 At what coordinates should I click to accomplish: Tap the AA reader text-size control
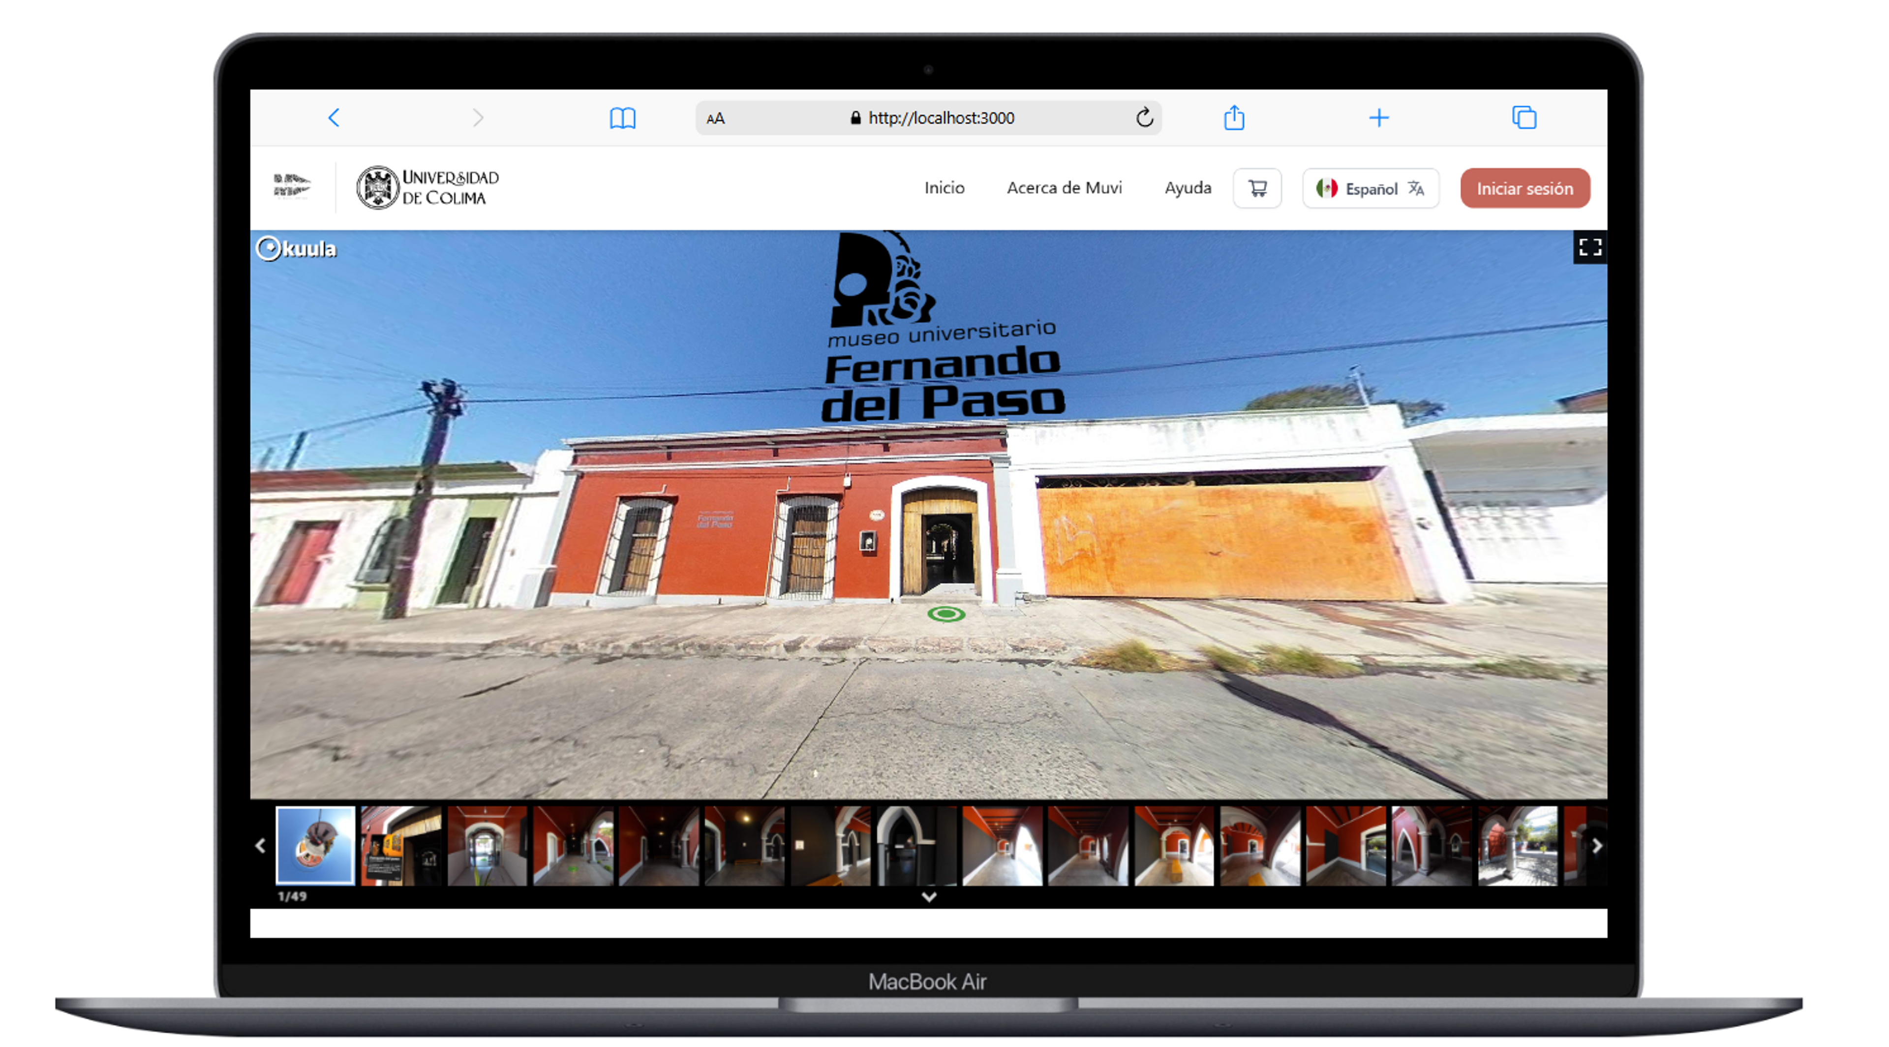[x=716, y=119]
